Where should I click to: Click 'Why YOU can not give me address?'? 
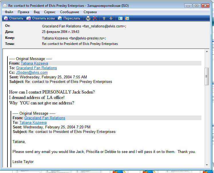tap(41, 103)
